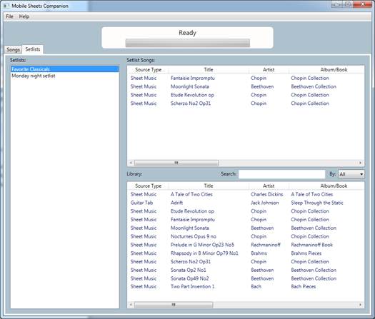Switch to the Songs tab

[x=13, y=49]
